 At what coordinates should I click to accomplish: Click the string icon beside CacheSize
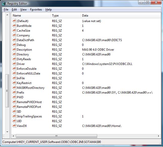pyautogui.click(x=14, y=30)
